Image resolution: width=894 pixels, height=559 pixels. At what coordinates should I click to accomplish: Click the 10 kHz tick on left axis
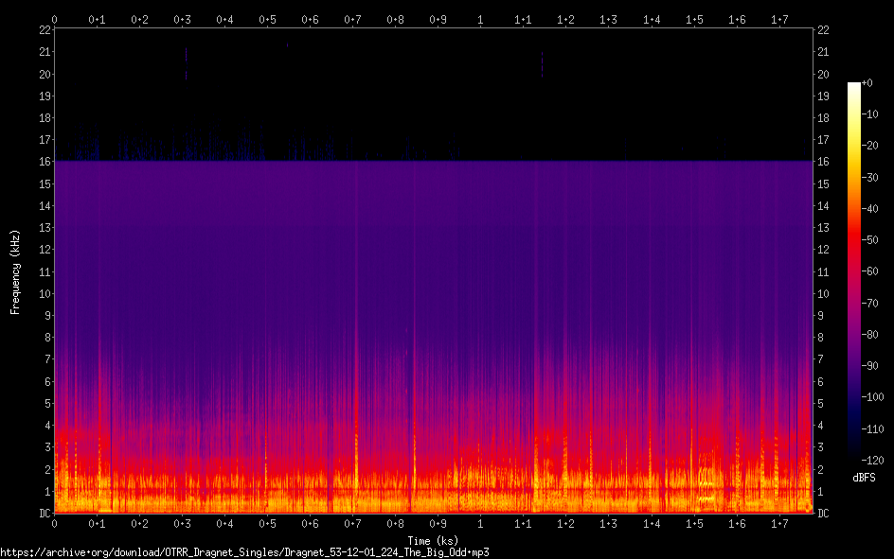click(x=44, y=293)
